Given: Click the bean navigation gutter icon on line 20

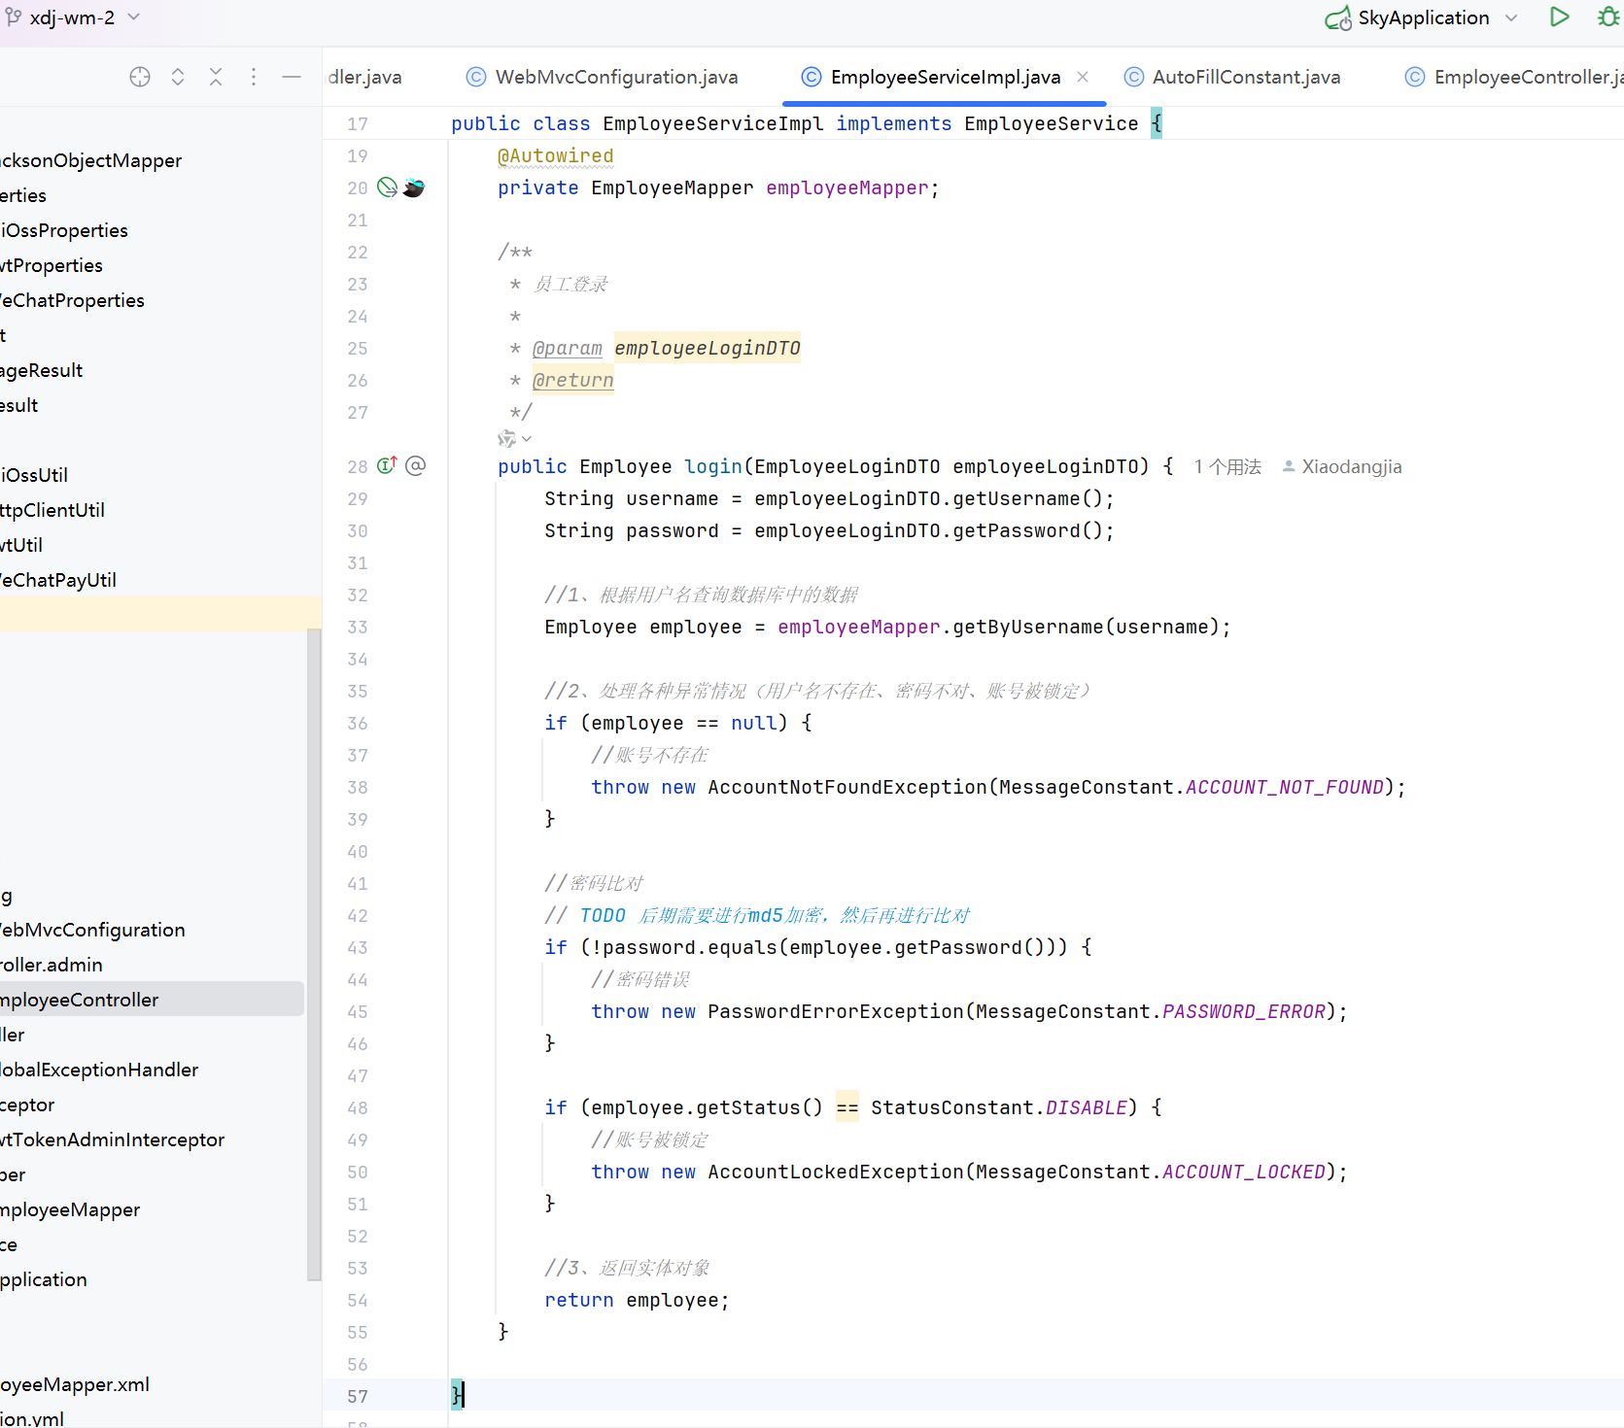Looking at the screenshot, I should point(414,187).
